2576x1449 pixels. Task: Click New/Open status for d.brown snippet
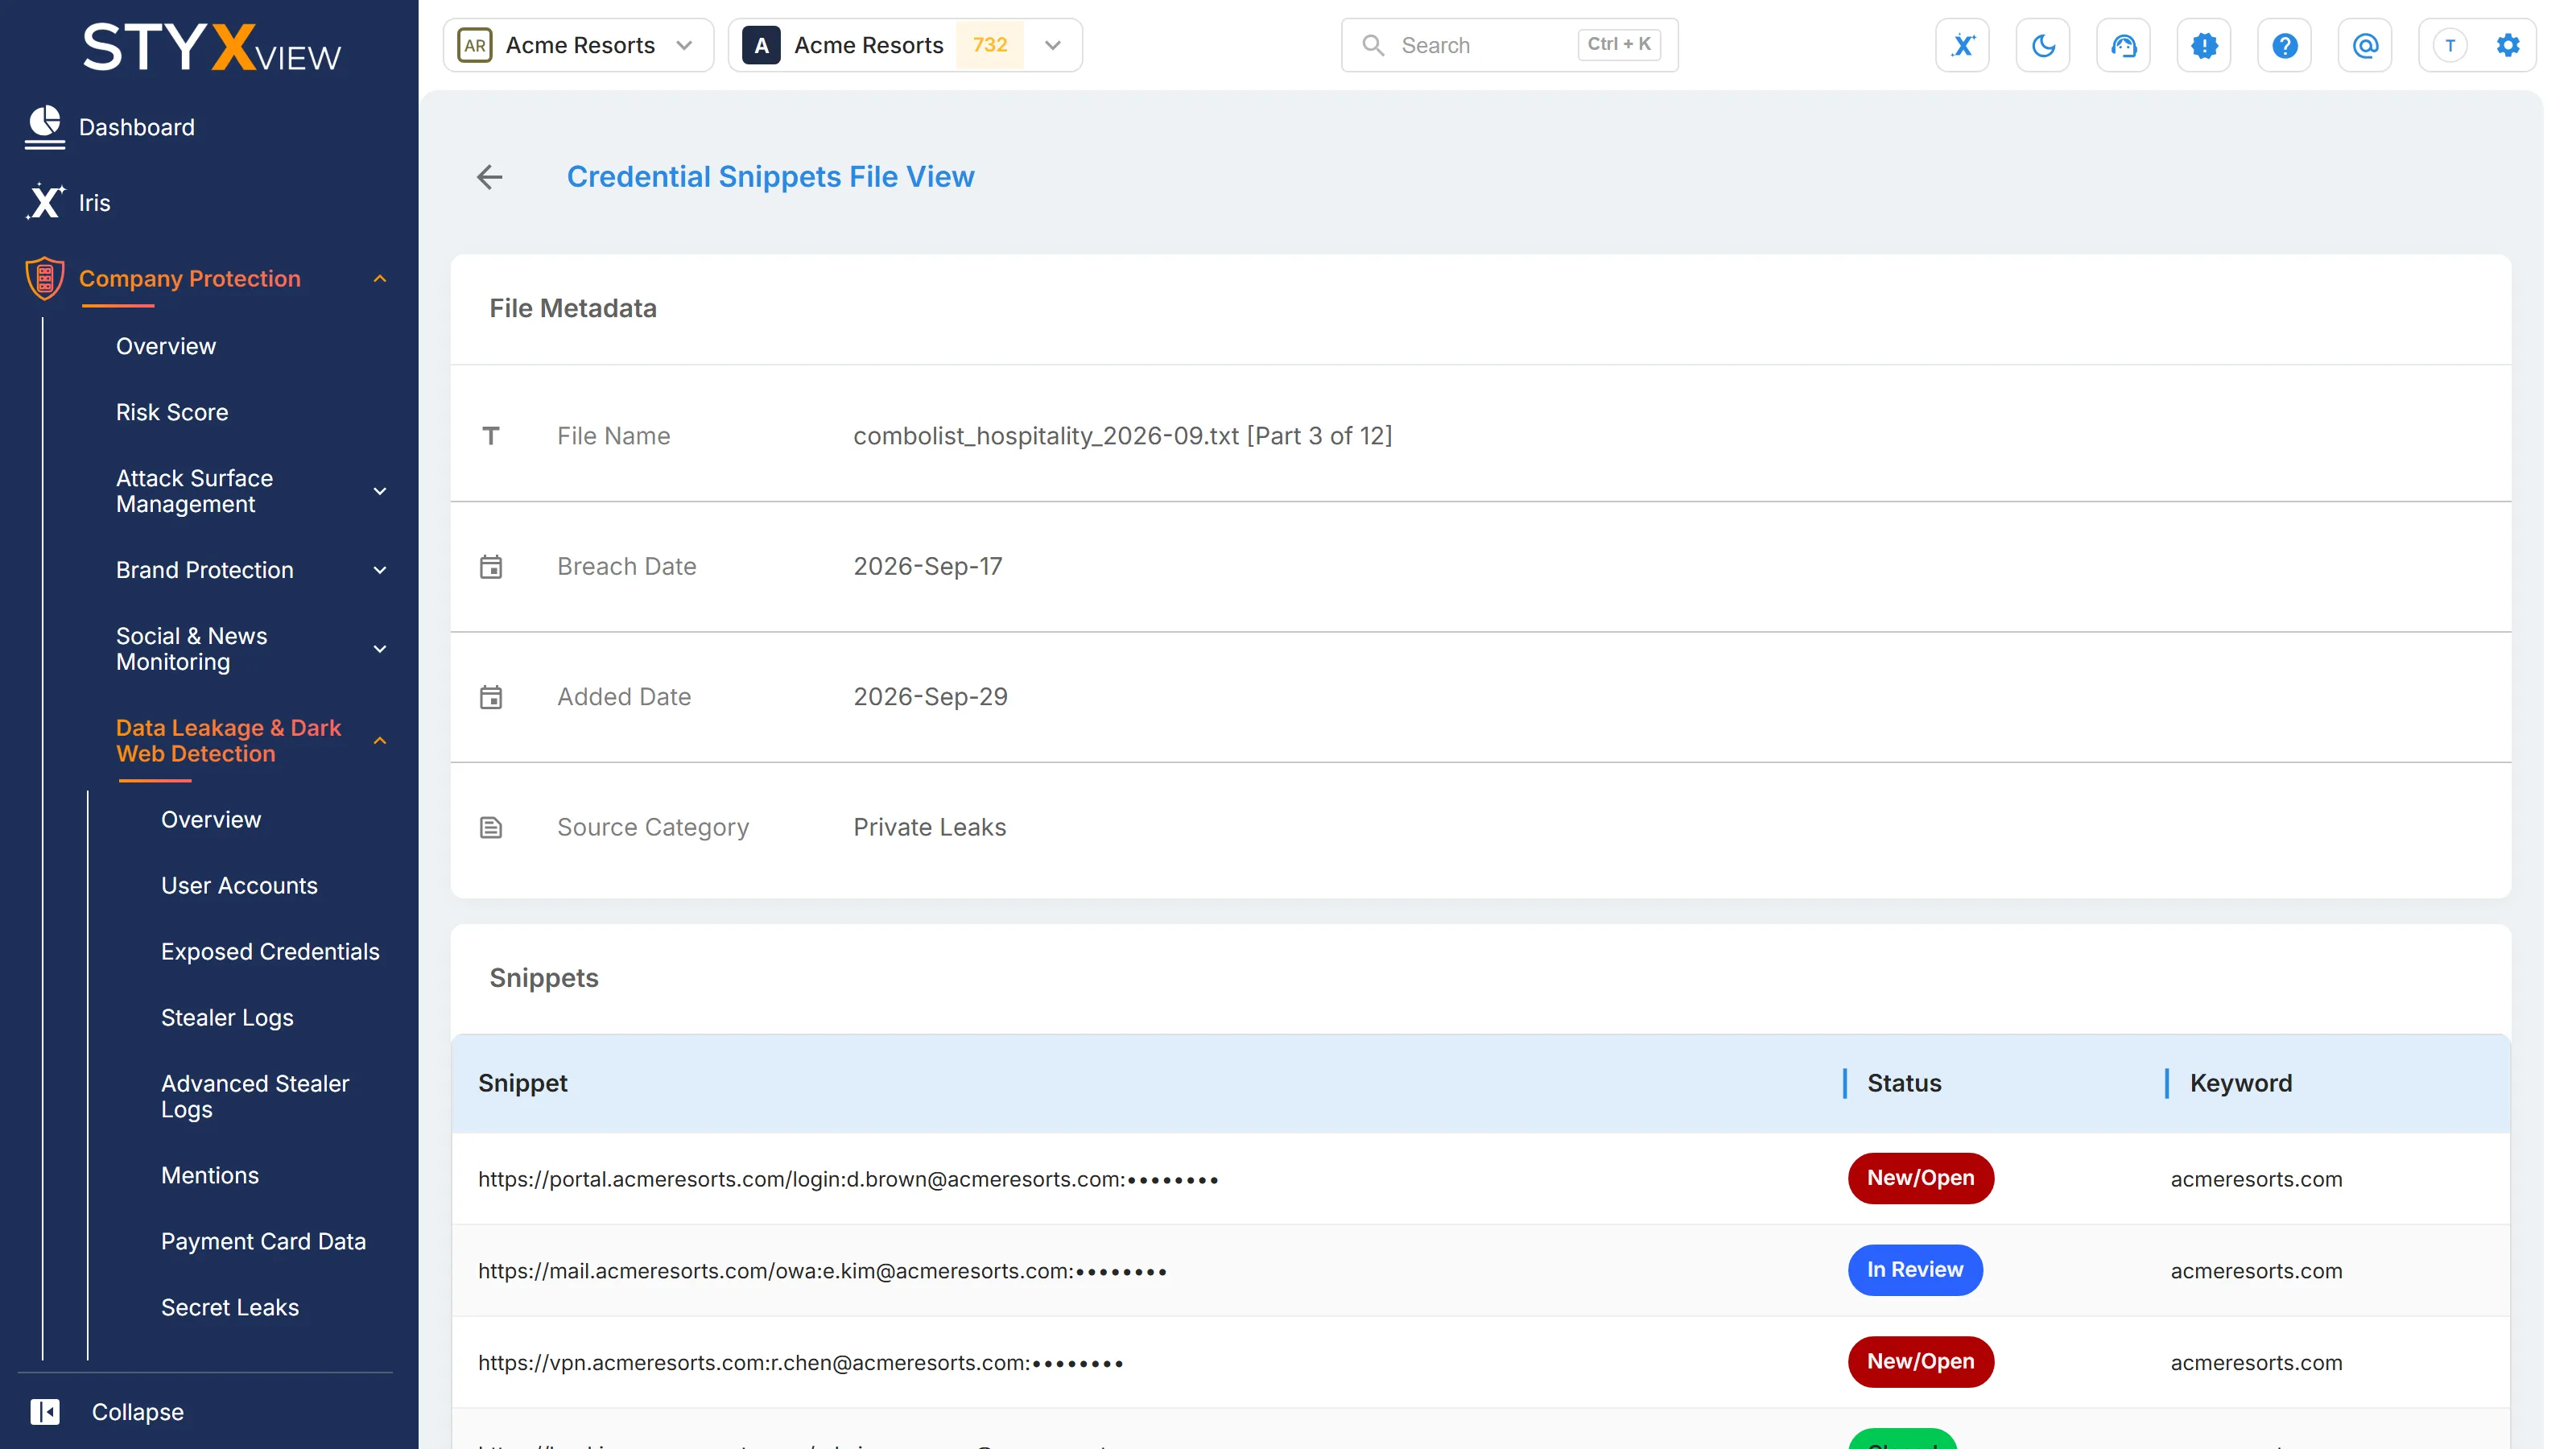1920,1178
